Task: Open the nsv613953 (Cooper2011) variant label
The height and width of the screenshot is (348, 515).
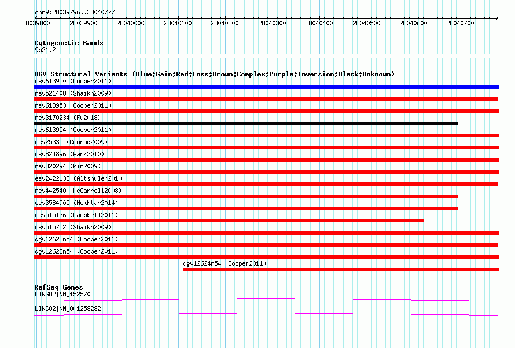Action: pyautogui.click(x=73, y=105)
